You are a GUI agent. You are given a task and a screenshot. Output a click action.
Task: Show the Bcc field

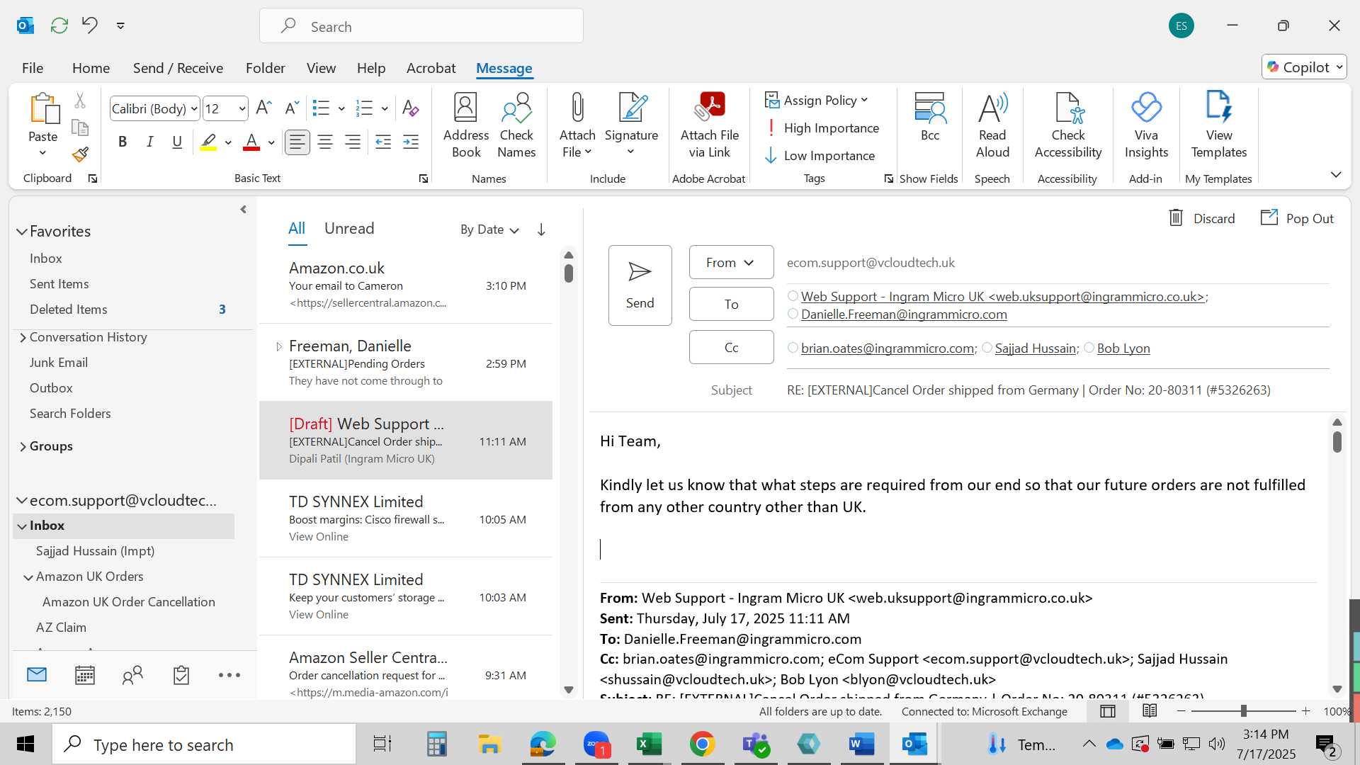pyautogui.click(x=929, y=118)
